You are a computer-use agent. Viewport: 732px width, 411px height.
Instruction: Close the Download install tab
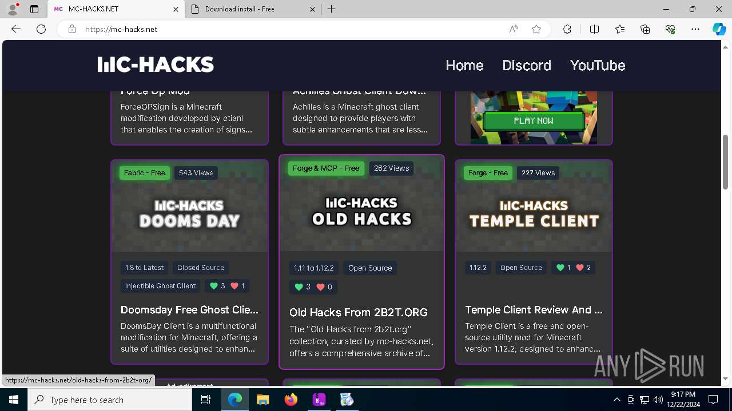coord(312,9)
